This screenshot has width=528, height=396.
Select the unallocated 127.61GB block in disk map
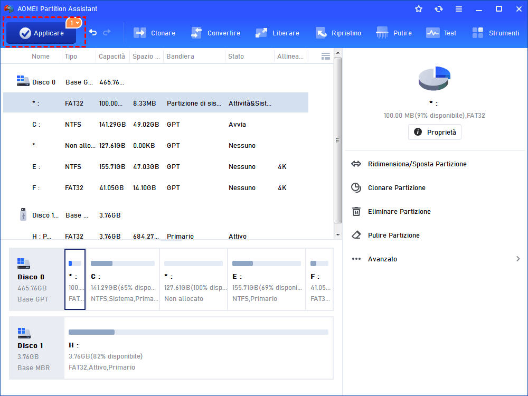(194, 279)
